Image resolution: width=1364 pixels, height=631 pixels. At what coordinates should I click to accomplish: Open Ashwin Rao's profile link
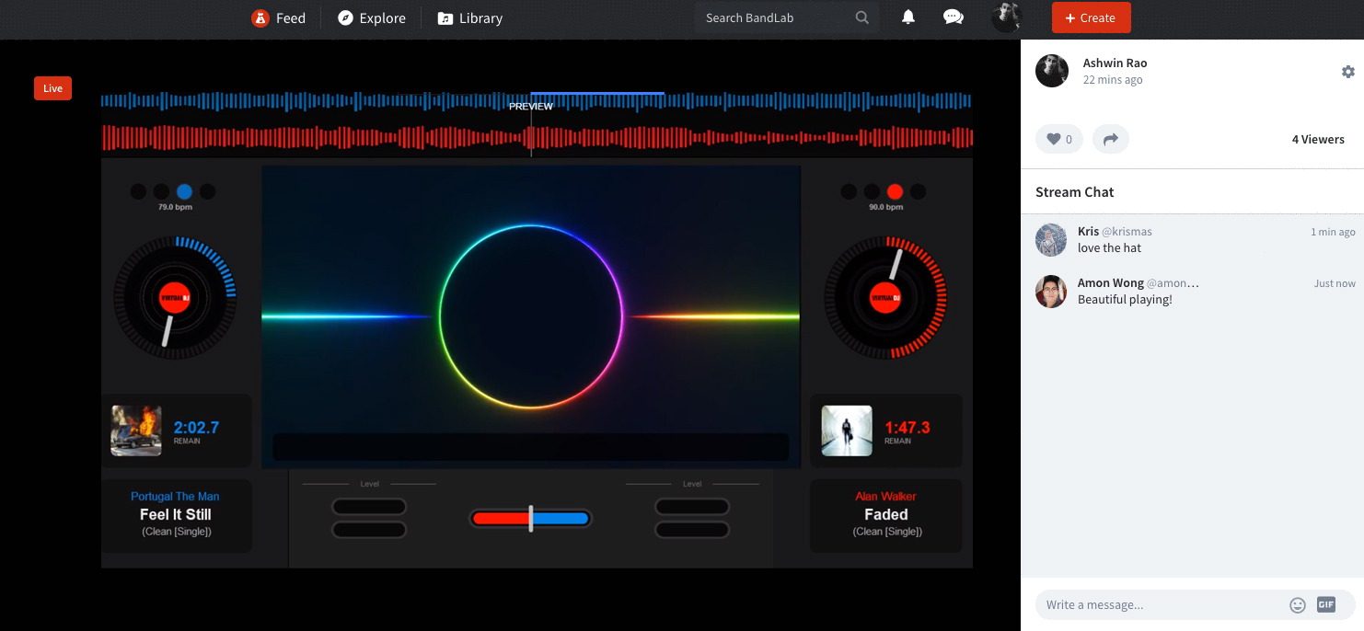pyautogui.click(x=1115, y=63)
